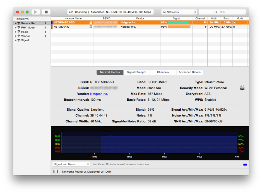Click the lock icon on the NETGEAR32 row
The height and width of the screenshot is (194, 262).
[91, 27]
